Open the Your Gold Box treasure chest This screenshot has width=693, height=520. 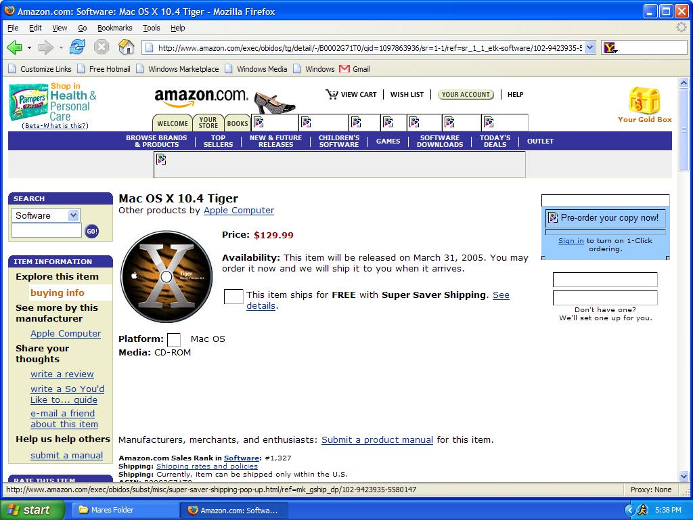pos(644,100)
